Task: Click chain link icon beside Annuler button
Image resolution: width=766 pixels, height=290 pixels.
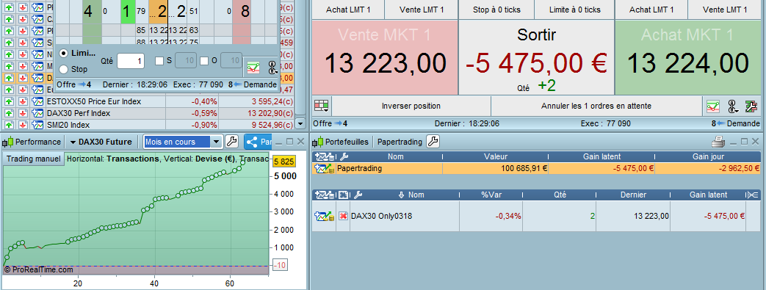Action: (732, 106)
